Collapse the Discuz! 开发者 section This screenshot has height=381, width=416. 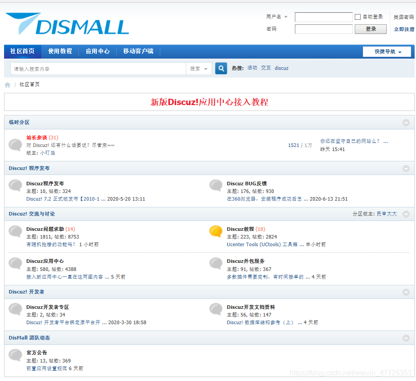point(406,292)
